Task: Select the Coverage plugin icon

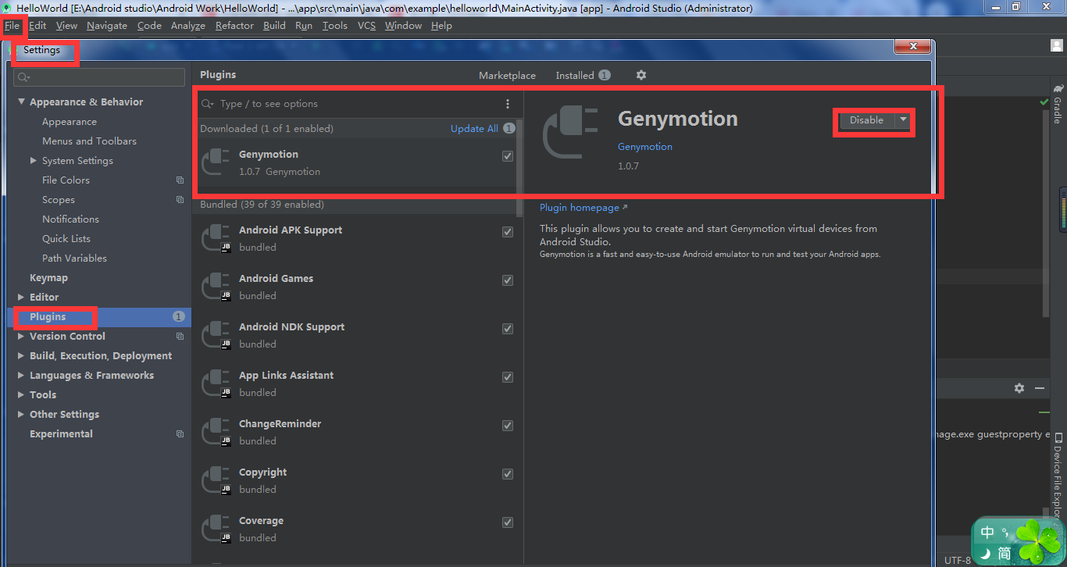Action: tap(216, 529)
